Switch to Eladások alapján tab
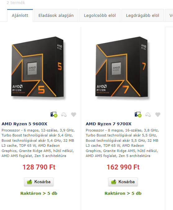Screen dimensions: 173x210 (x=56, y=15)
